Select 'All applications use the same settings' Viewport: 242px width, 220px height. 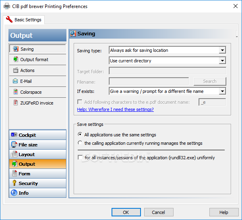(81, 135)
